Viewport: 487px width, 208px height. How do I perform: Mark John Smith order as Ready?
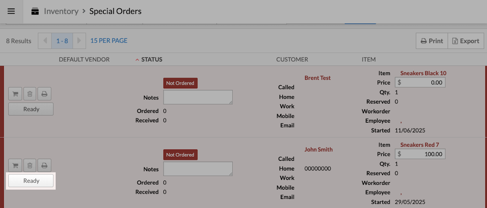pos(31,181)
